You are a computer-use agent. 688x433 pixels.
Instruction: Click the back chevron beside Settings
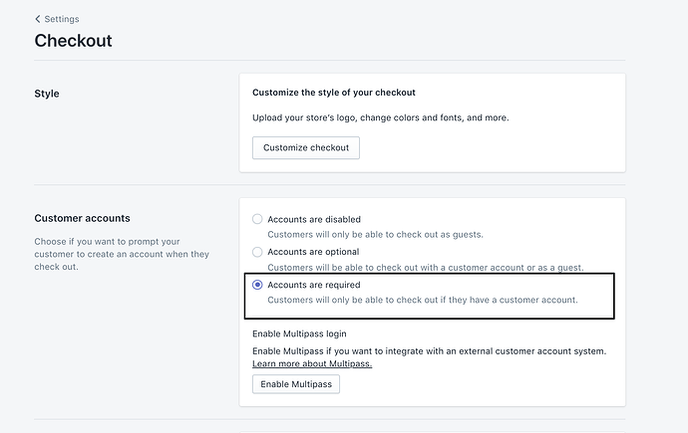click(38, 19)
